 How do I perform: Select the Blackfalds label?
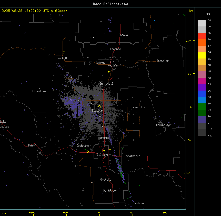coord(113,57)
